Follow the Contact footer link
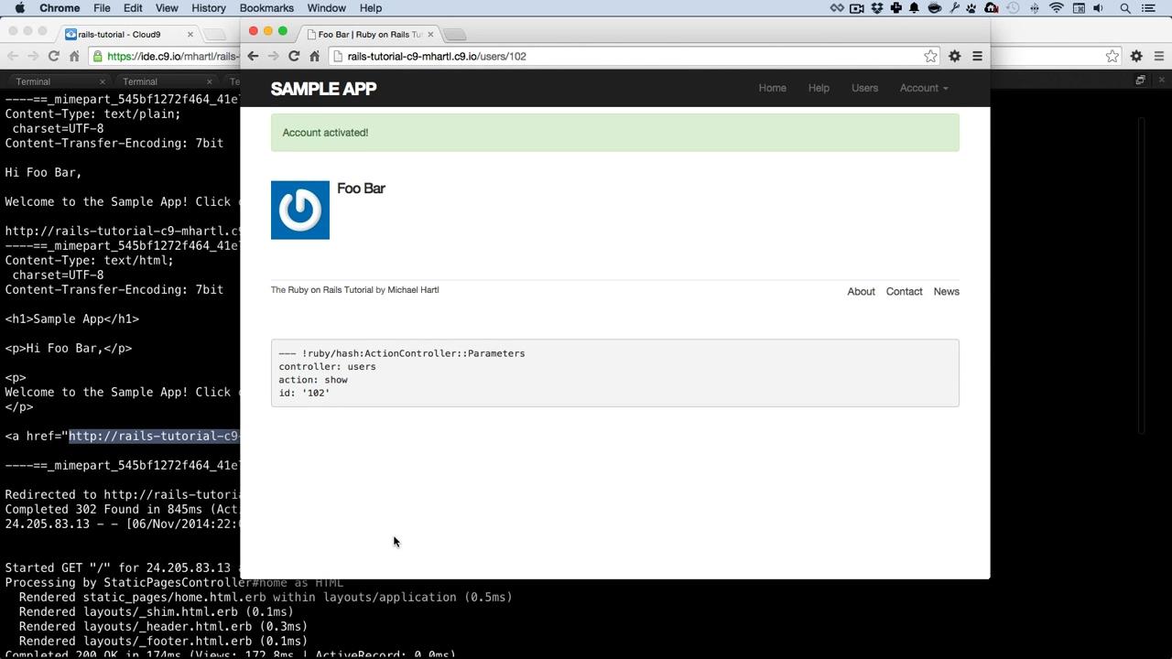The width and height of the screenshot is (1172, 659). tap(904, 291)
